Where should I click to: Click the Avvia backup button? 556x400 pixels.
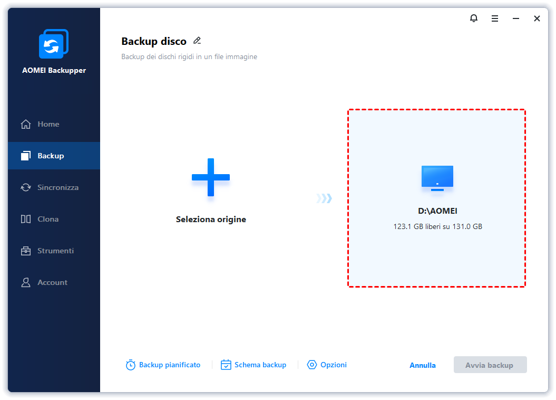pyautogui.click(x=490, y=365)
